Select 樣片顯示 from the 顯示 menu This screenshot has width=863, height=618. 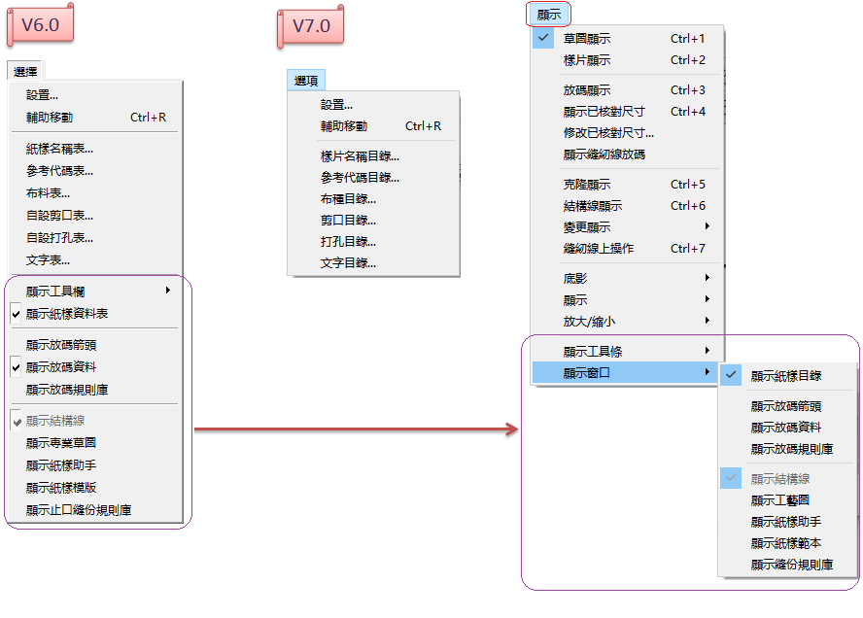click(587, 60)
